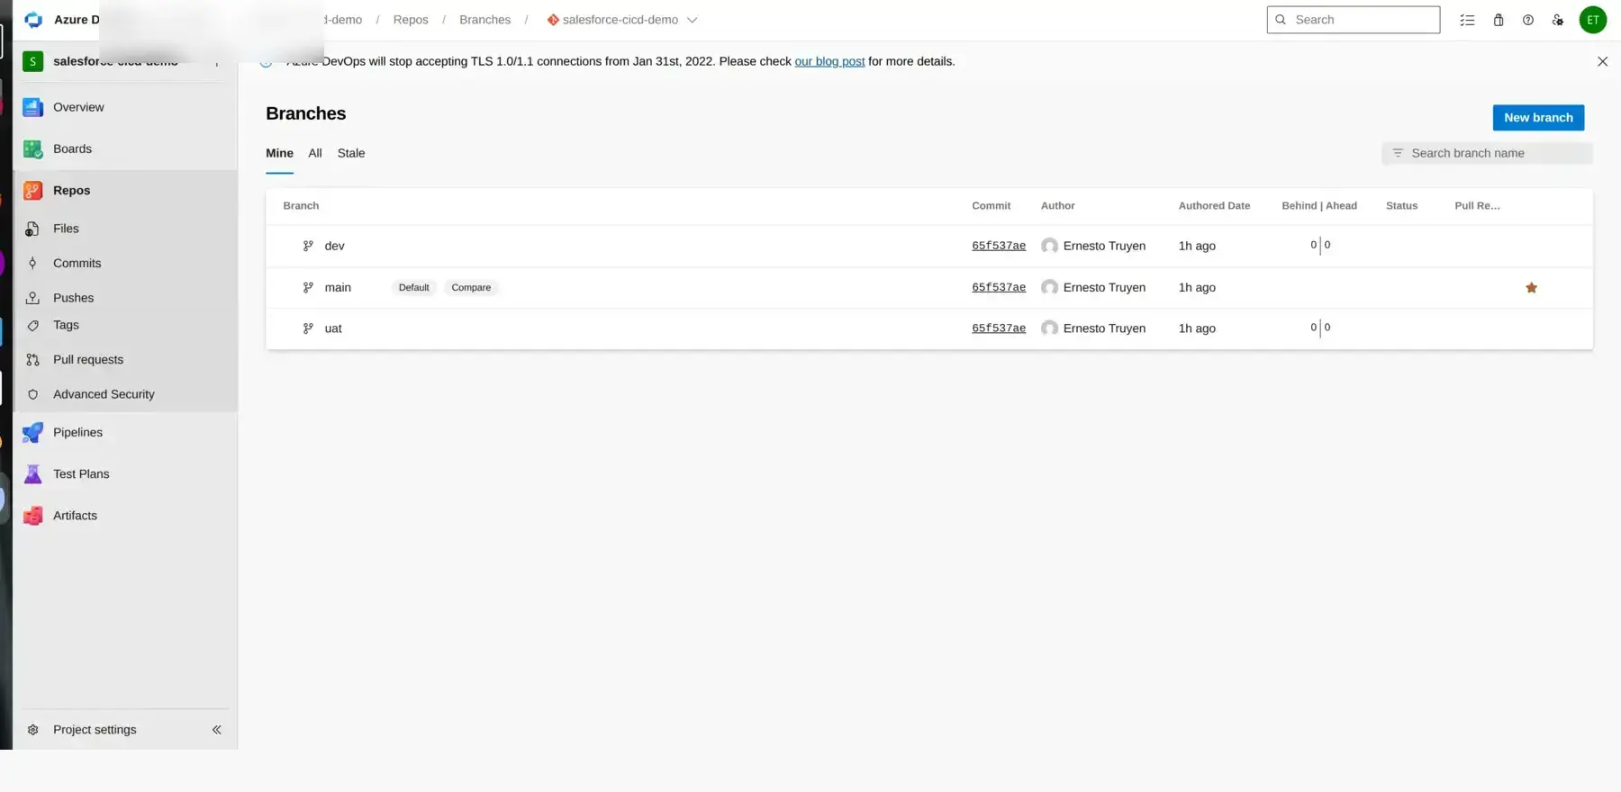Click the Commit column header
This screenshot has width=1621, height=792.
click(991, 206)
